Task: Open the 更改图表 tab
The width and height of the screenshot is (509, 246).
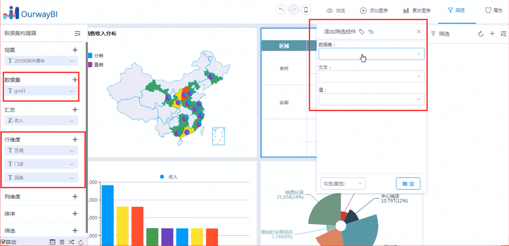Action: tap(417, 11)
